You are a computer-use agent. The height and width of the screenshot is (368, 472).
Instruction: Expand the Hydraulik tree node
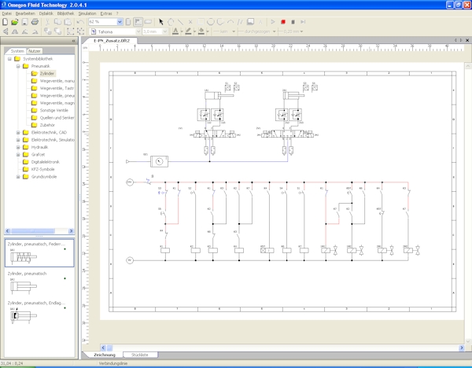[17, 147]
